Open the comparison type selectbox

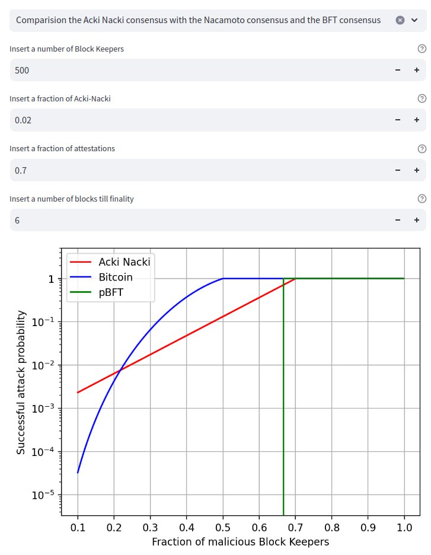point(199,20)
